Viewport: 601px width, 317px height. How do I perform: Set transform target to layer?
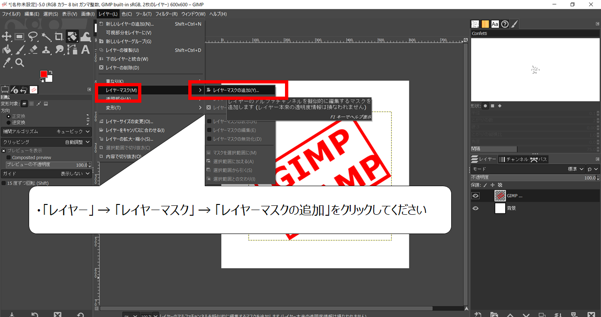(24, 104)
